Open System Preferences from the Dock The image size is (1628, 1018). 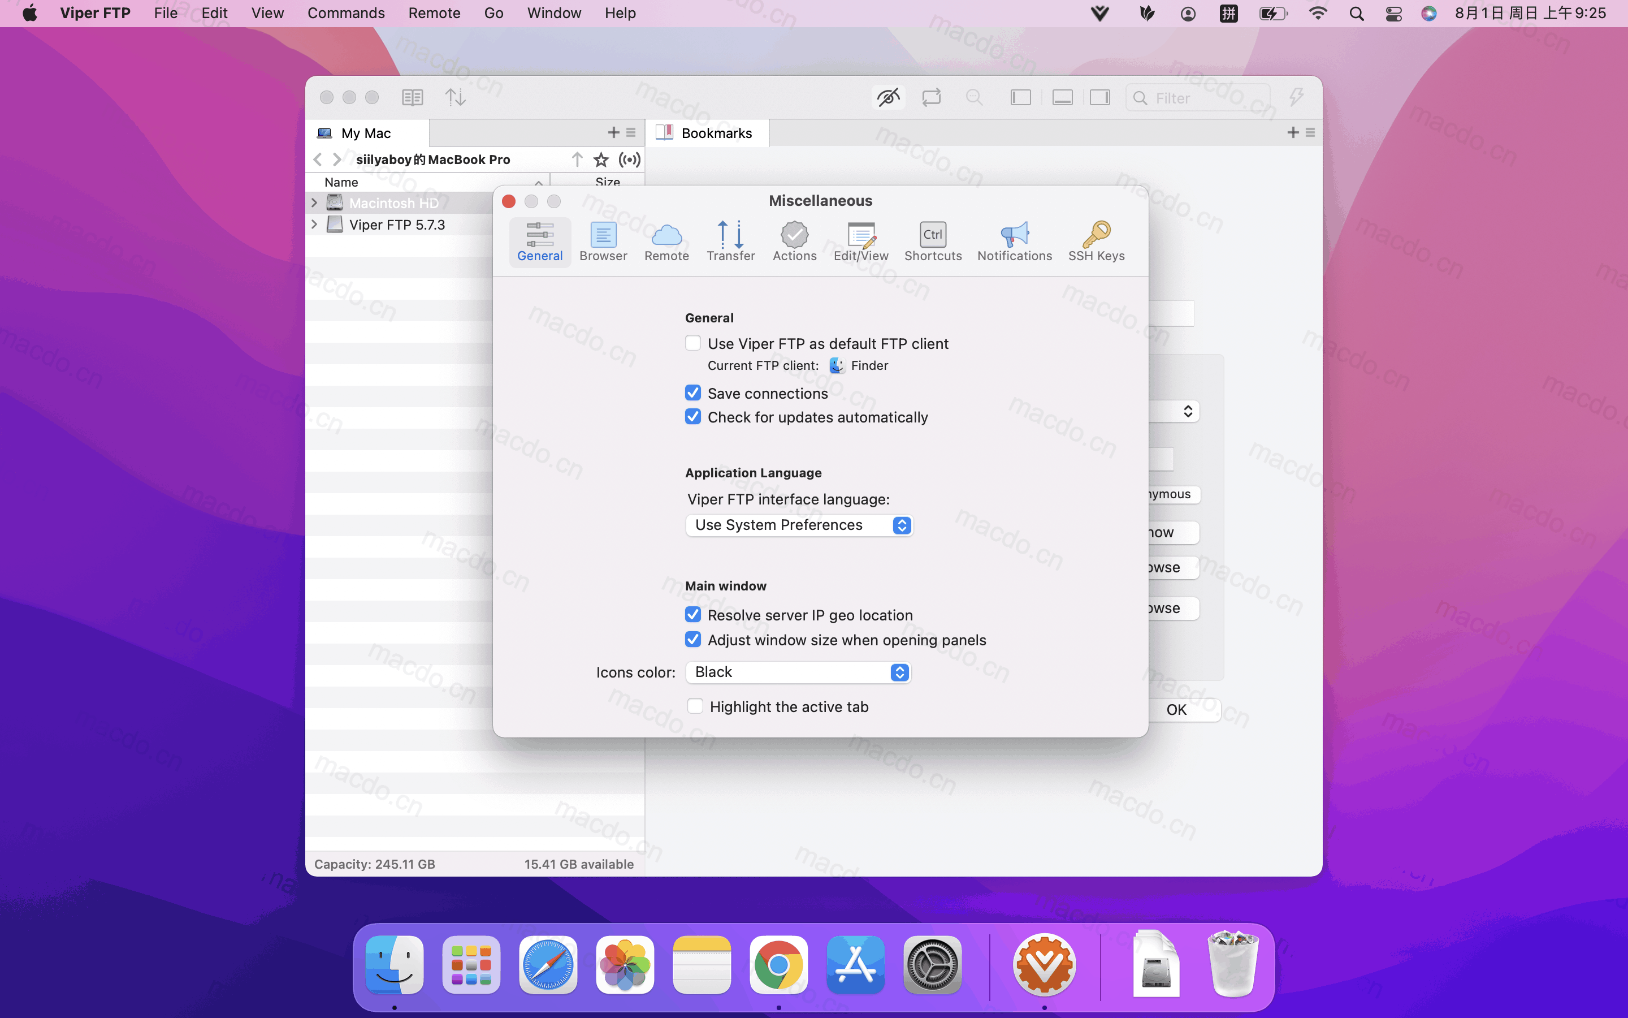[x=932, y=965]
